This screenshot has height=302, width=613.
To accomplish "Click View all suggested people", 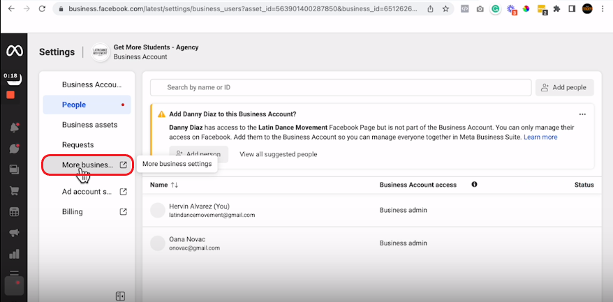I will pos(279,154).
